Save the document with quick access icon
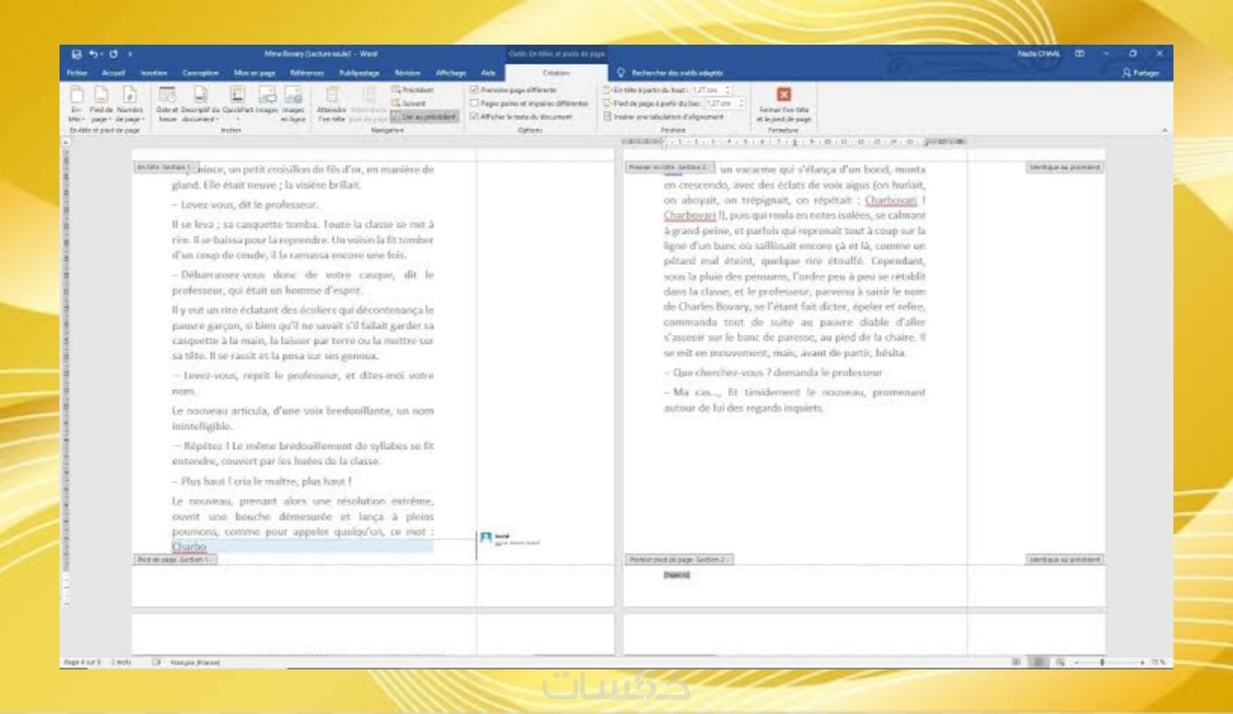Viewport: 1233px width, 714px height. point(76,53)
